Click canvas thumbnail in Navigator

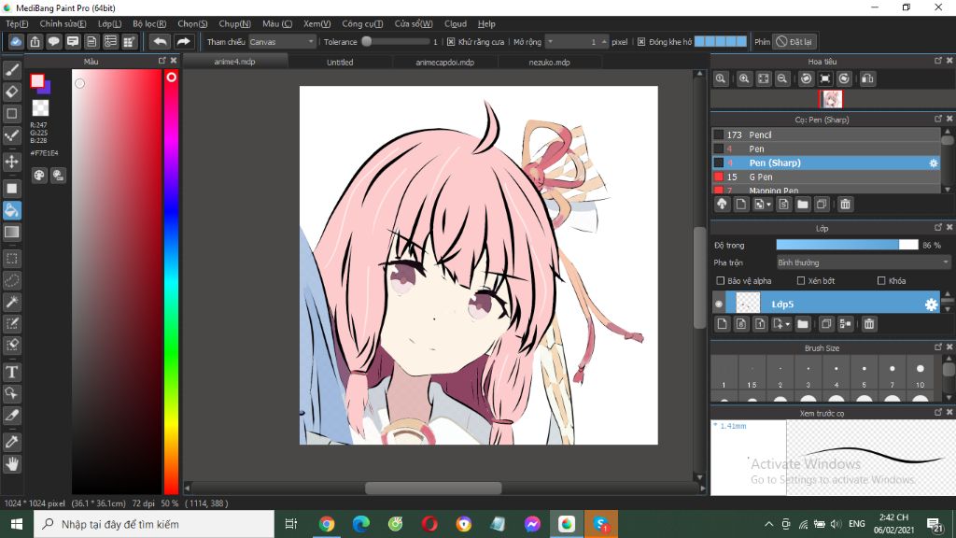pos(830,99)
